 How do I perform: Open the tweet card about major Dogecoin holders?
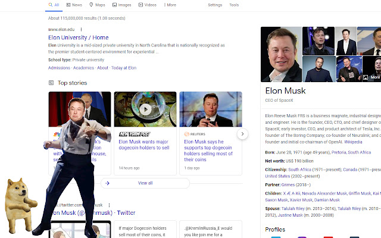tap(145, 229)
